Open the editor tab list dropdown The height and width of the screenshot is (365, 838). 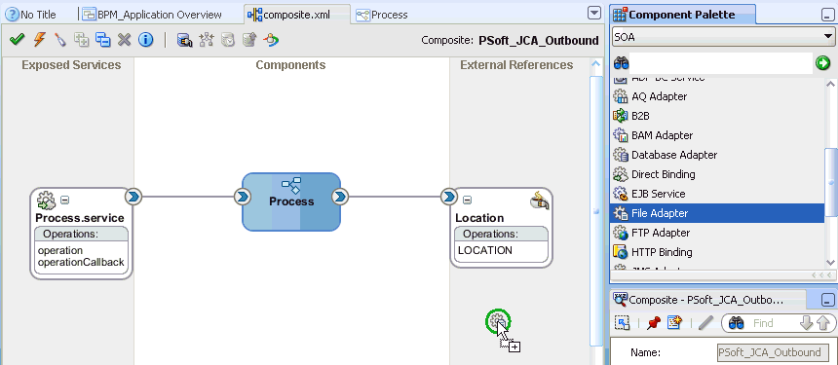594,14
